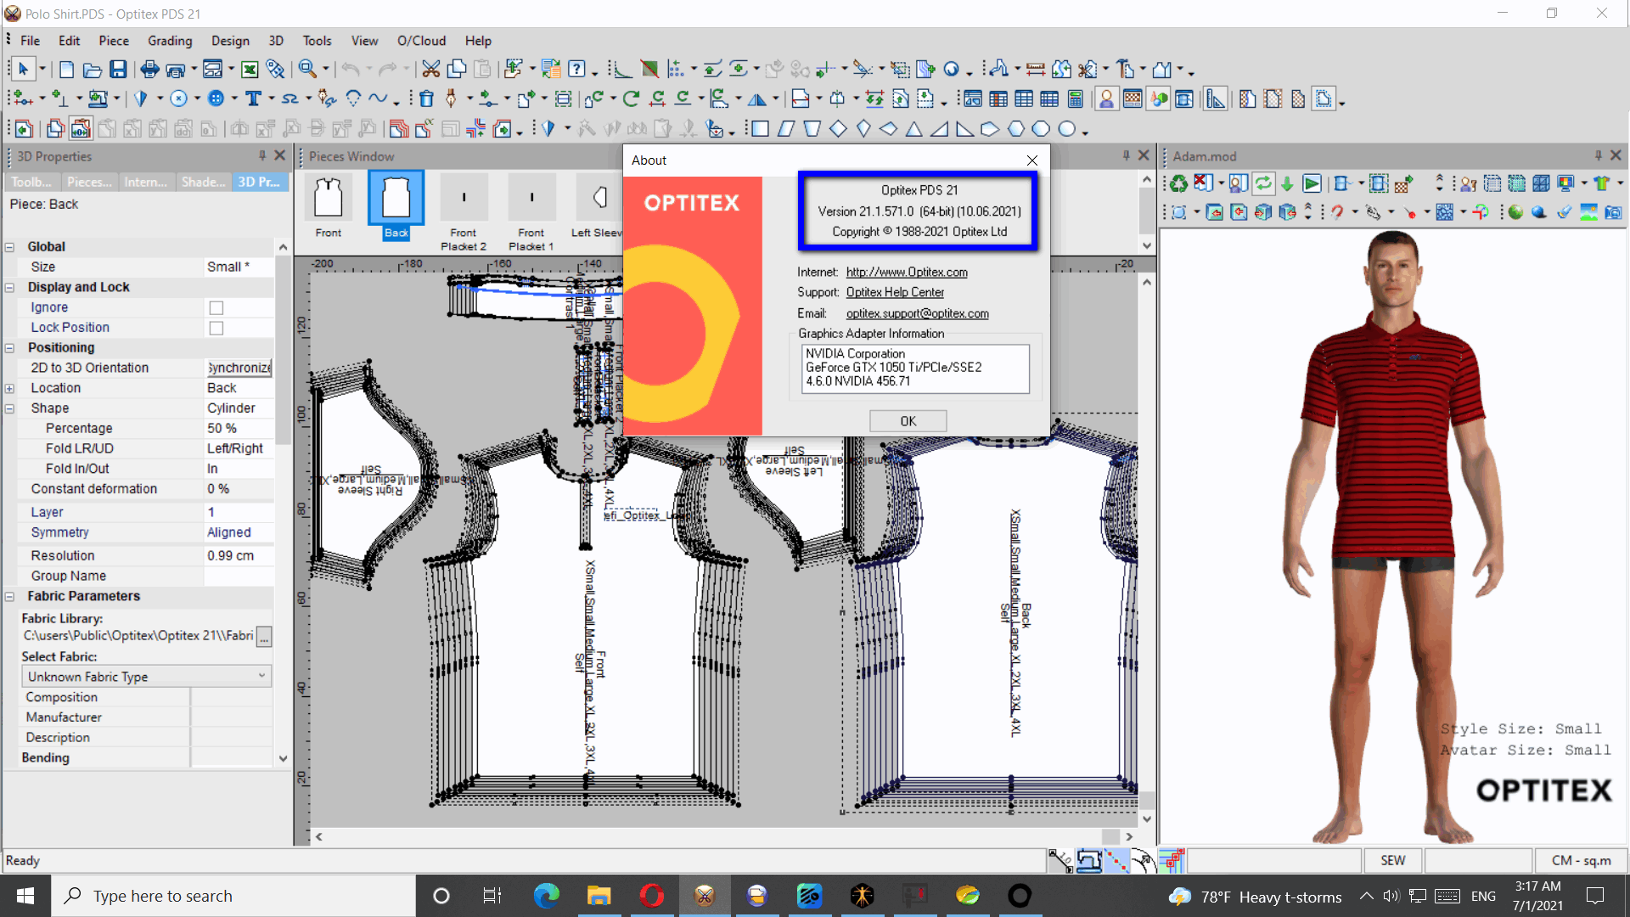Close the About dialog with X
Image resolution: width=1630 pixels, height=917 pixels.
[1031, 160]
